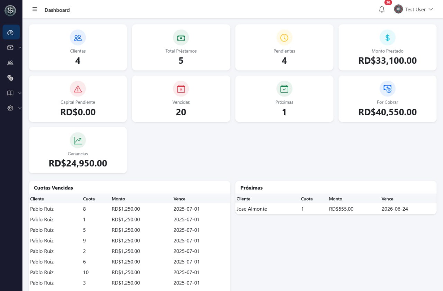Click the RD$24,950.00 Ganancias value
This screenshot has height=291, width=443.
pyautogui.click(x=78, y=163)
